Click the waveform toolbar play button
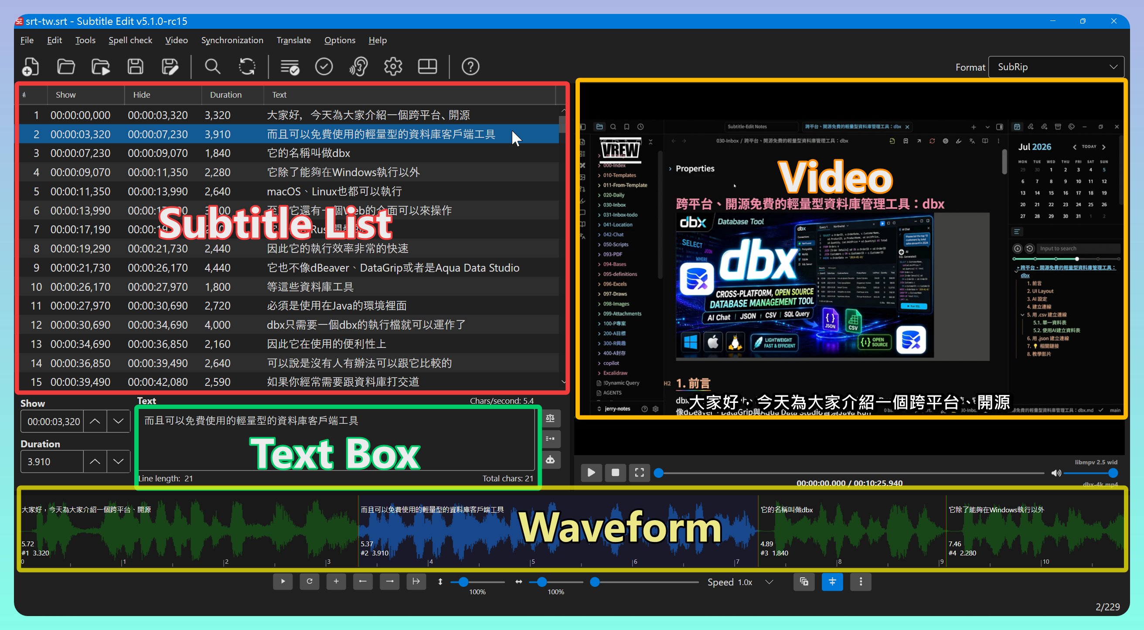The height and width of the screenshot is (630, 1144). [x=283, y=581]
